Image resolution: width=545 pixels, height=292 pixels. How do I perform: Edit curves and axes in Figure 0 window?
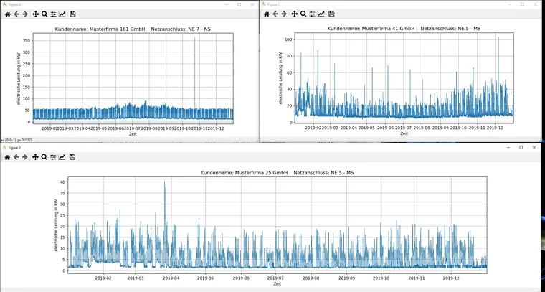pos(62,156)
